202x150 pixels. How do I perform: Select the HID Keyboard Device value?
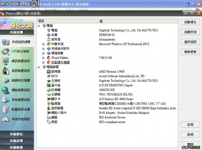coord(112,117)
